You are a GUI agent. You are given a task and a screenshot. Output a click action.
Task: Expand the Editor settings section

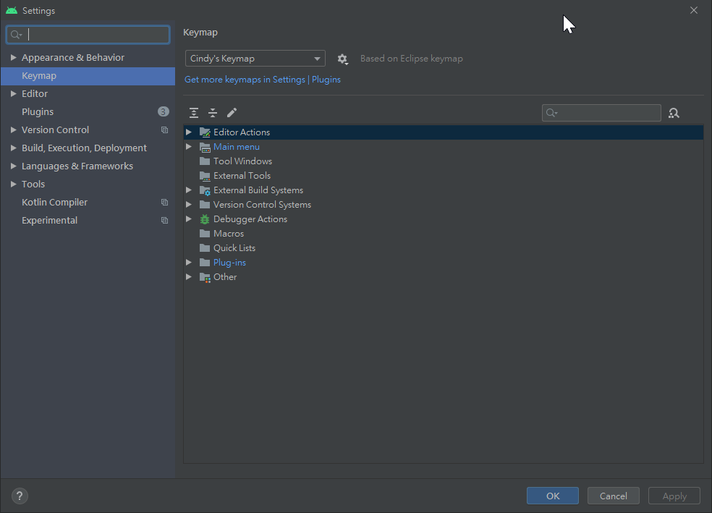pyautogui.click(x=13, y=93)
